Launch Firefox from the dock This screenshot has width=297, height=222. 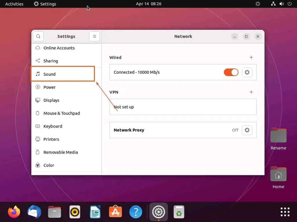pos(14,212)
